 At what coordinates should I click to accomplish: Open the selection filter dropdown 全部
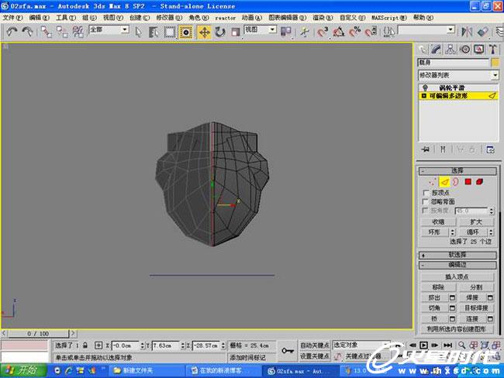coord(109,30)
